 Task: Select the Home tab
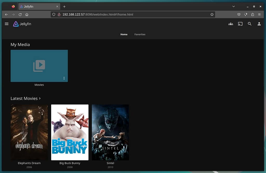coord(124,34)
